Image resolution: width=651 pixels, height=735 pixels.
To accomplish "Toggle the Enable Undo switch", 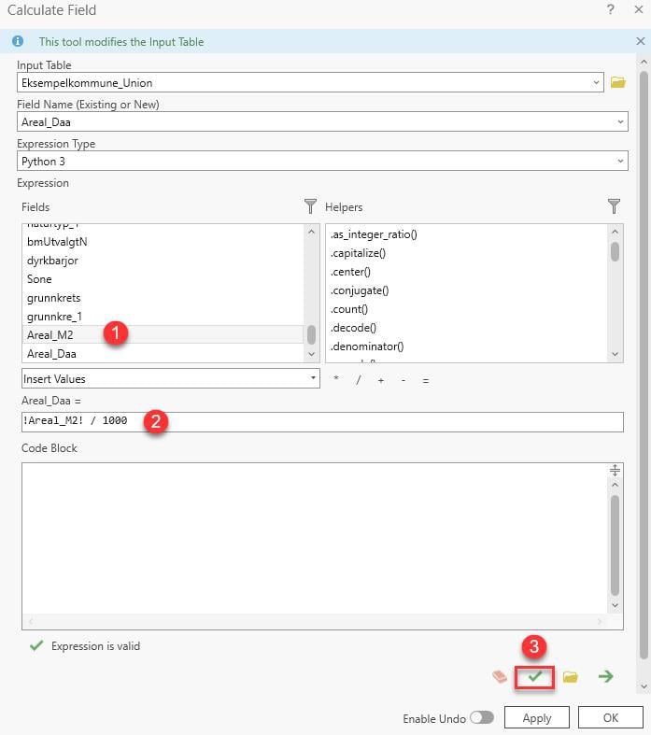I will tap(482, 718).
